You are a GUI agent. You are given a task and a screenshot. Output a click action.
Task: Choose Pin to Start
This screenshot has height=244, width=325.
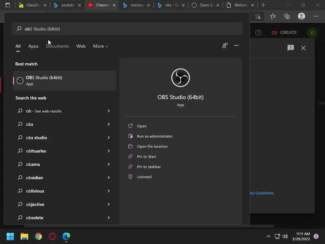pos(147,156)
